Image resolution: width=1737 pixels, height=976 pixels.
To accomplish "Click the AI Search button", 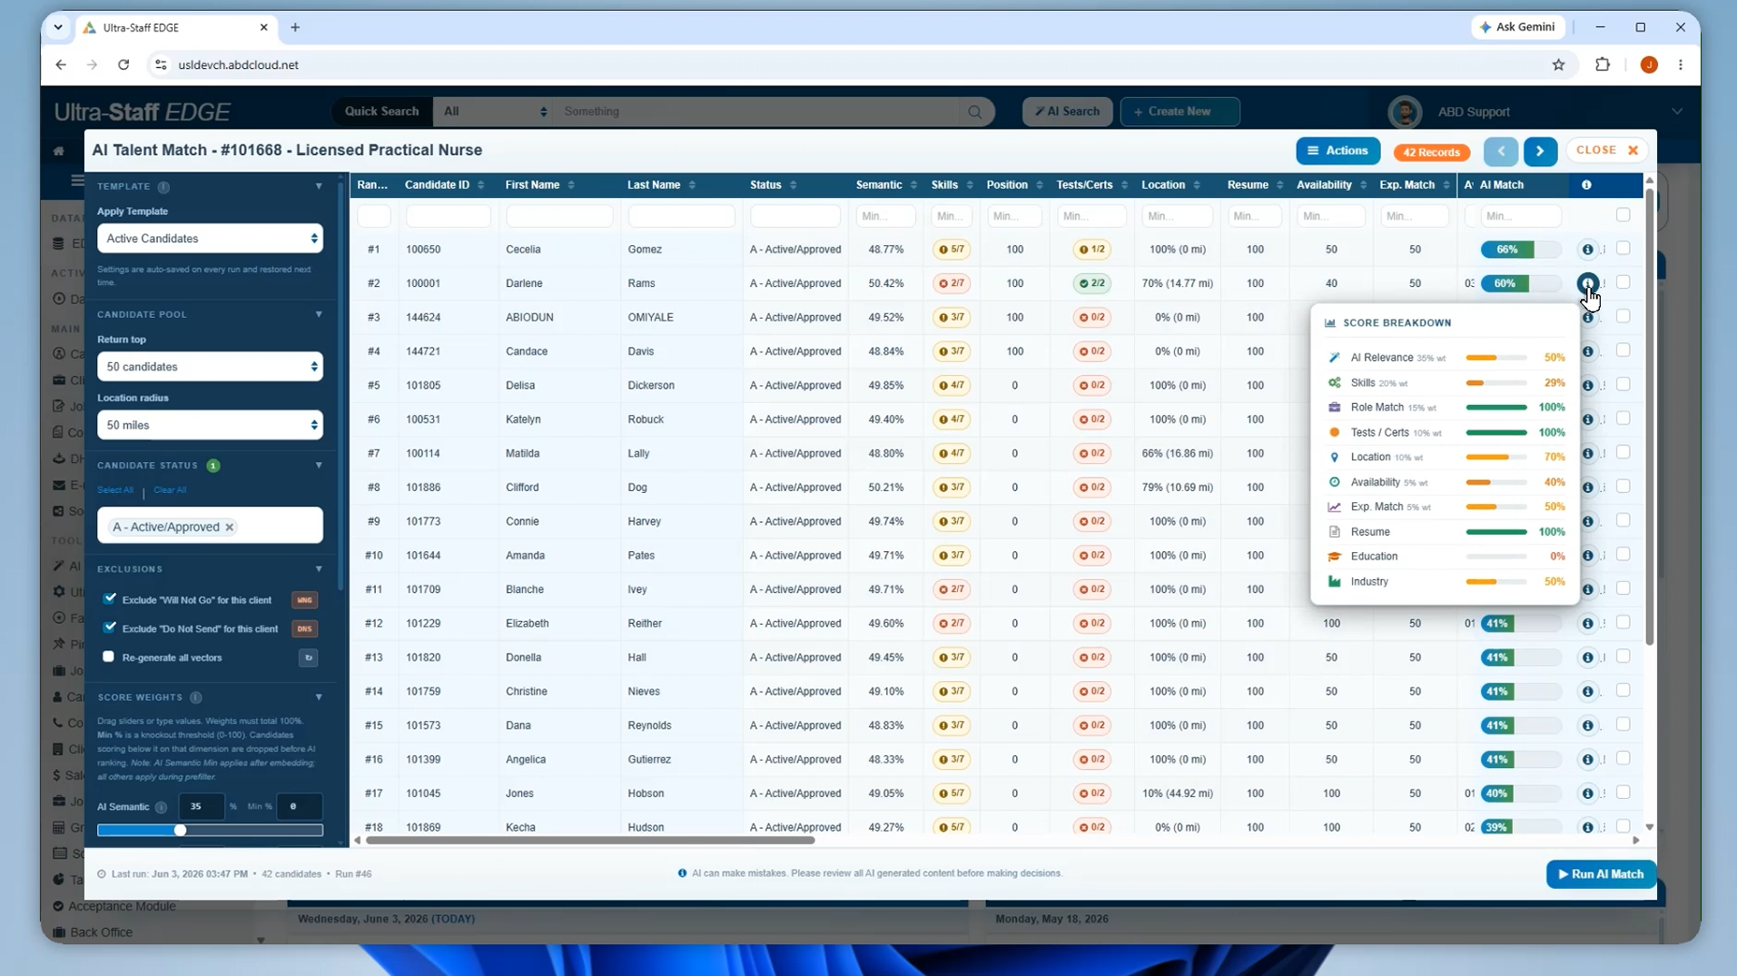I will coord(1067,112).
